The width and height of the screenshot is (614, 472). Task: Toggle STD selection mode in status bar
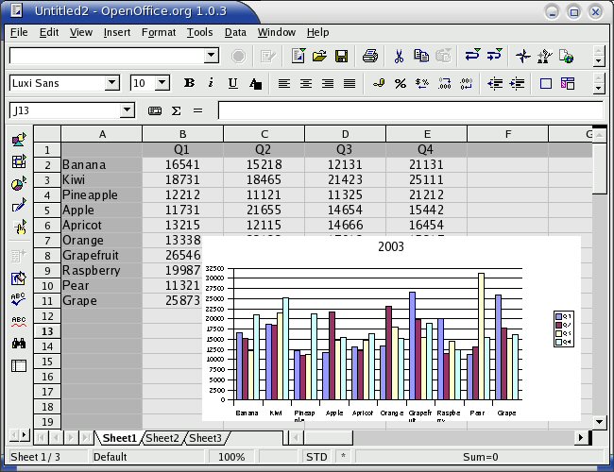[x=316, y=457]
